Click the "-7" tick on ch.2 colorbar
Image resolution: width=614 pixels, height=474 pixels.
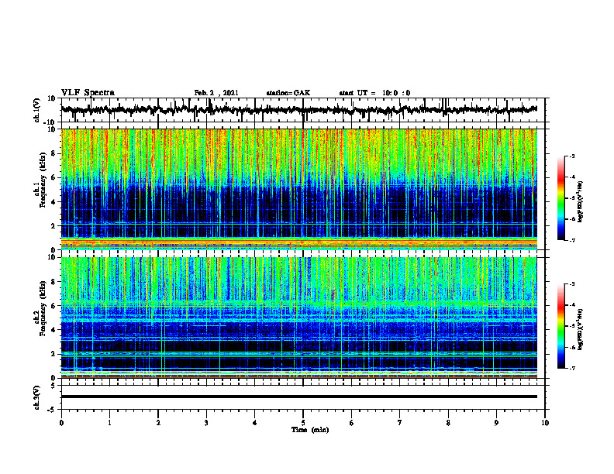point(571,368)
